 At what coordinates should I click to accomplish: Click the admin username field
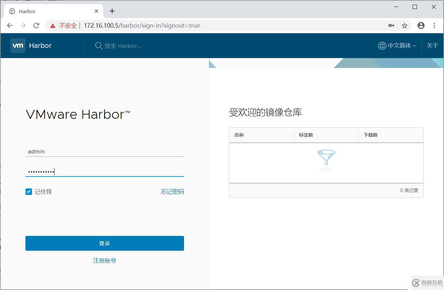(105, 151)
